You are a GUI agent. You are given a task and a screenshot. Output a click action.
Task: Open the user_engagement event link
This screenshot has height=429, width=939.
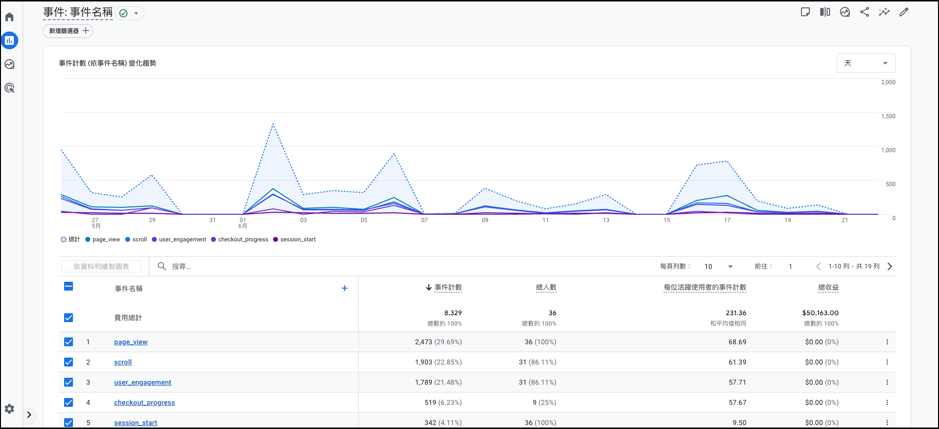[x=142, y=382]
